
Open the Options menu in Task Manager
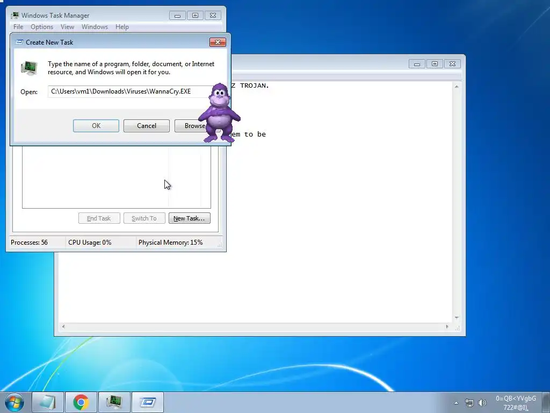coord(42,27)
